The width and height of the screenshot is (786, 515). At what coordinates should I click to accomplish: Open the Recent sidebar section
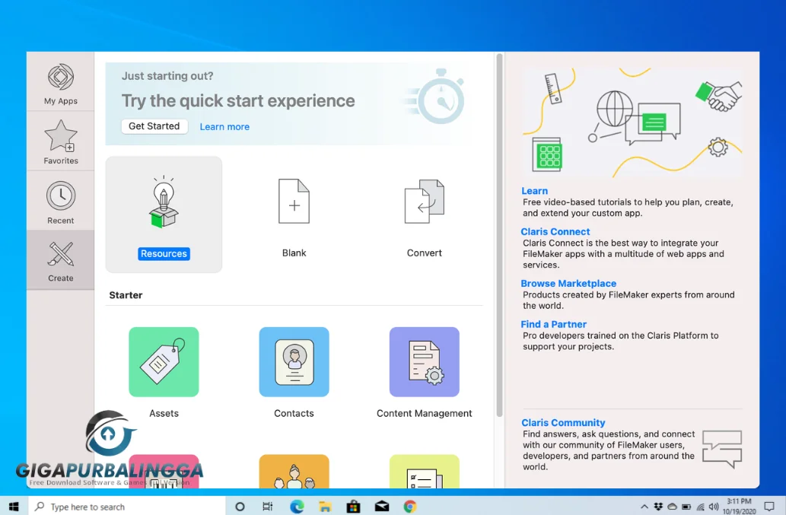[x=61, y=202]
